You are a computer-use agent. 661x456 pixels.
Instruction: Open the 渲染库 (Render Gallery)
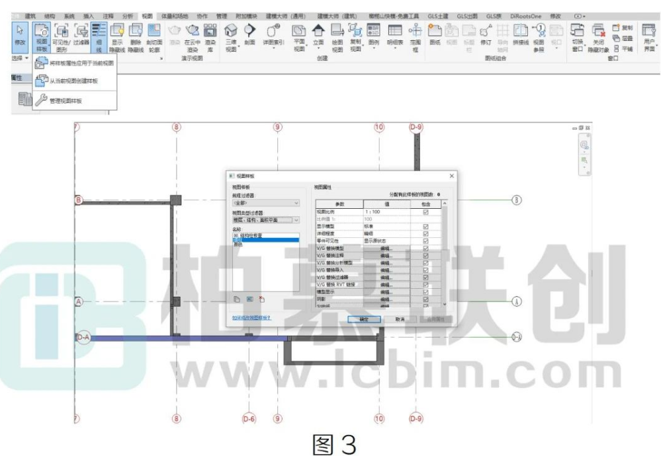(210, 37)
